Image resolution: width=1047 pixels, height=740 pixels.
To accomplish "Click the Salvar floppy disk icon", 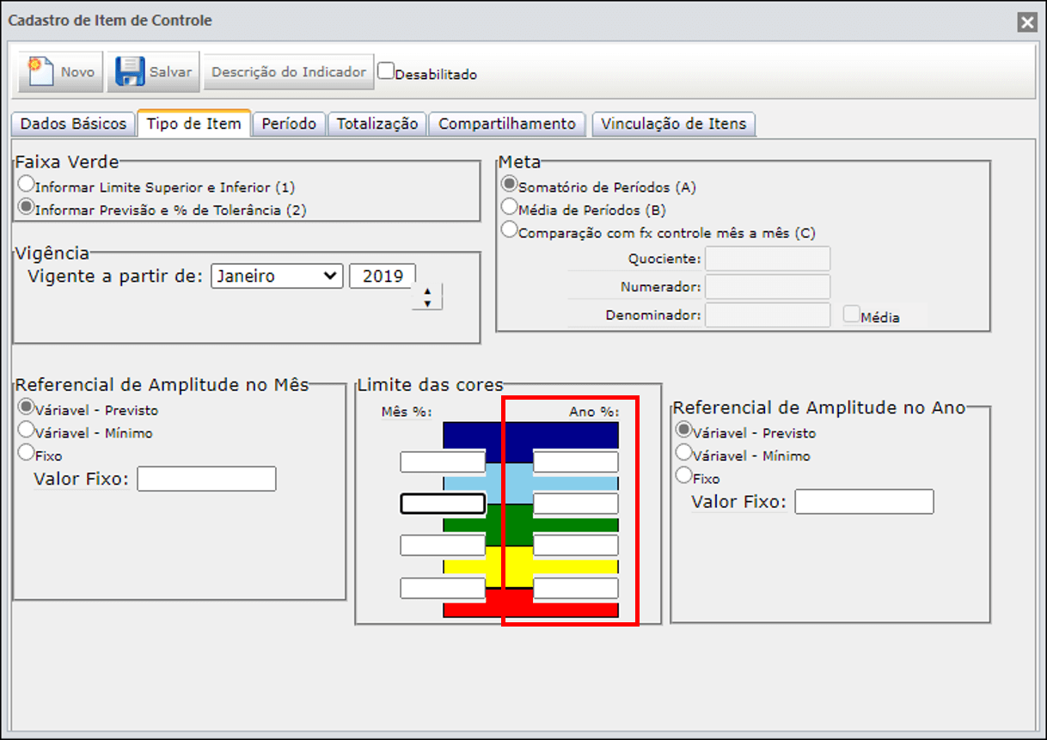I will coord(130,71).
